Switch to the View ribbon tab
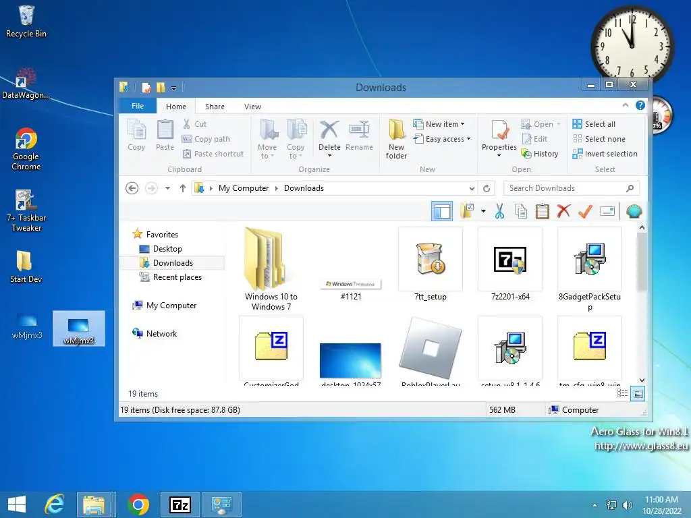The image size is (691, 518). click(252, 107)
